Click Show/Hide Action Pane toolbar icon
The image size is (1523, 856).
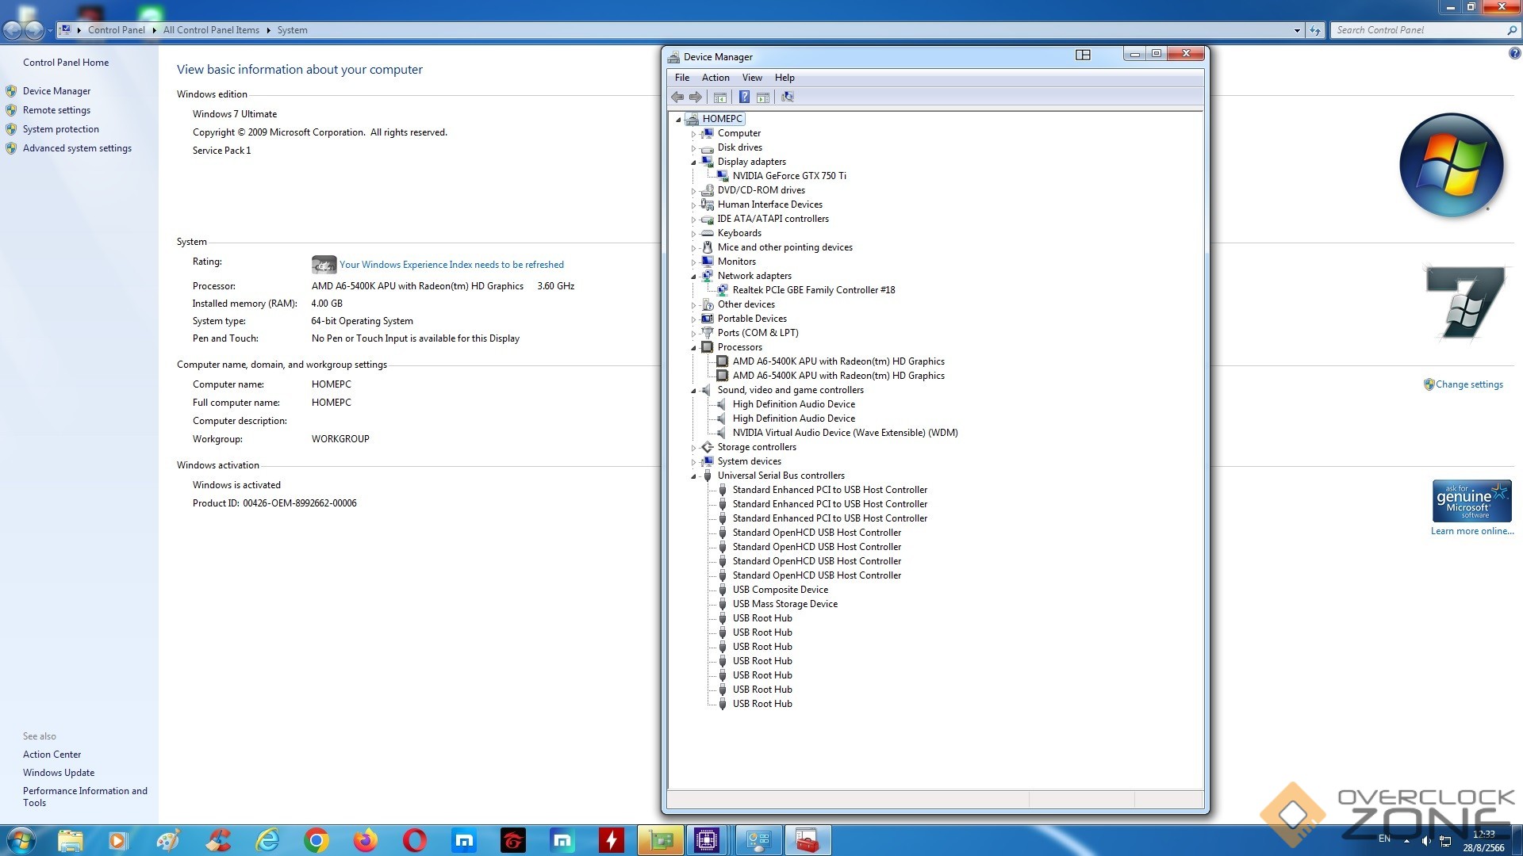763,97
